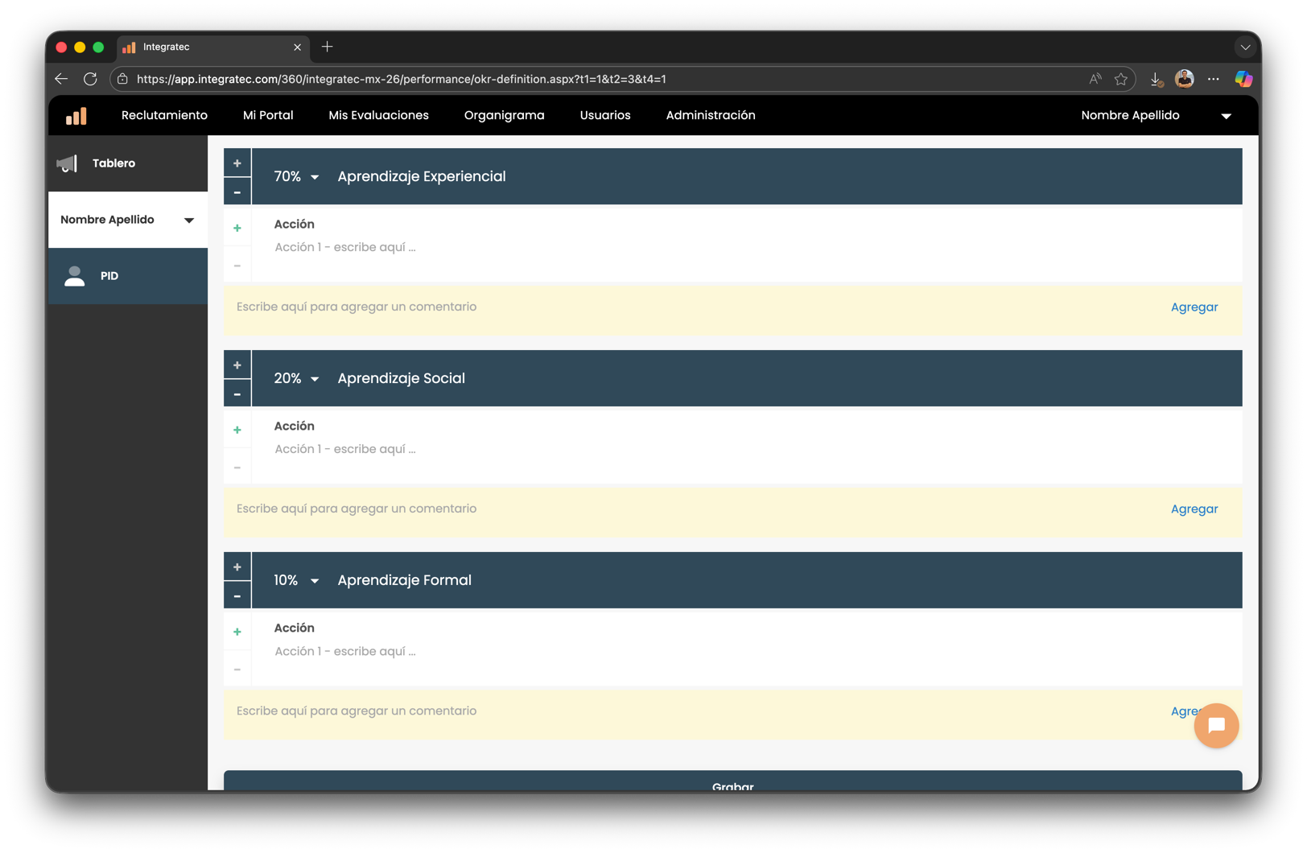Image resolution: width=1307 pixels, height=853 pixels.
Task: Remove the action under Aprendizaje Experiencial
Action: pyautogui.click(x=237, y=266)
